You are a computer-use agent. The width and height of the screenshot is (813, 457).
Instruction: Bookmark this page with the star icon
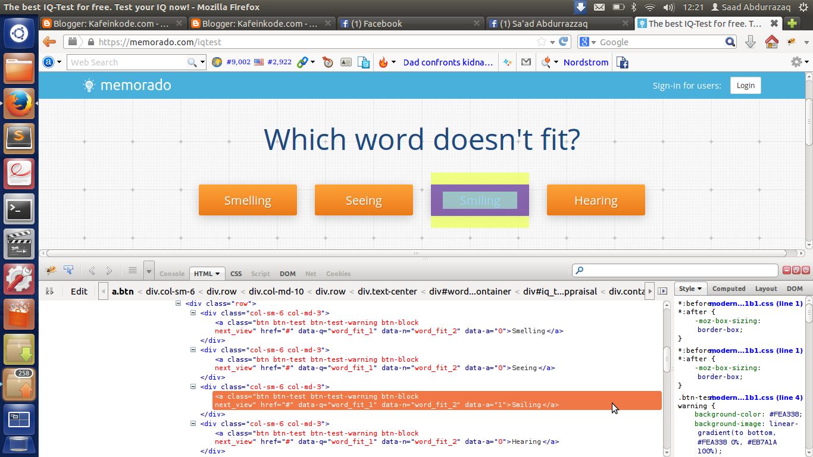pyautogui.click(x=542, y=42)
